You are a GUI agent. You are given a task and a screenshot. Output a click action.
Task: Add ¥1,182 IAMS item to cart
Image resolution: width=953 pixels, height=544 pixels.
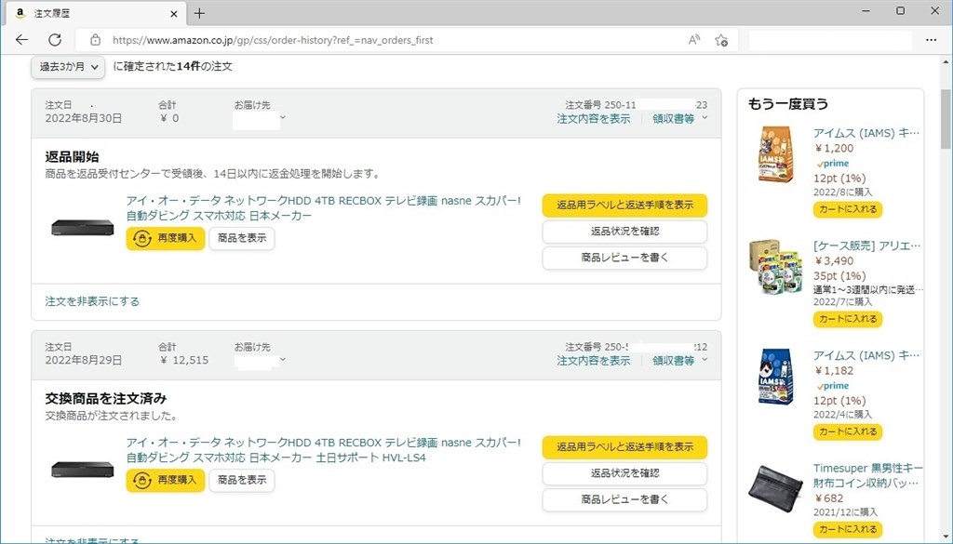(x=847, y=431)
